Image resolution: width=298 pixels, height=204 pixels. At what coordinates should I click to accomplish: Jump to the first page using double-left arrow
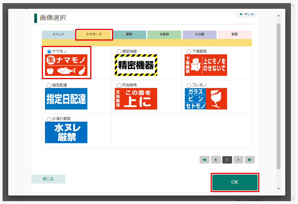click(204, 160)
